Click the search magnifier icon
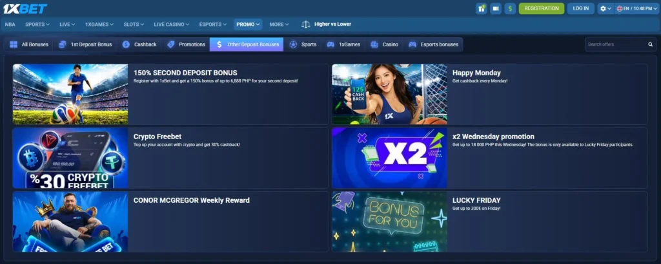This screenshot has height=264, width=661. click(651, 44)
